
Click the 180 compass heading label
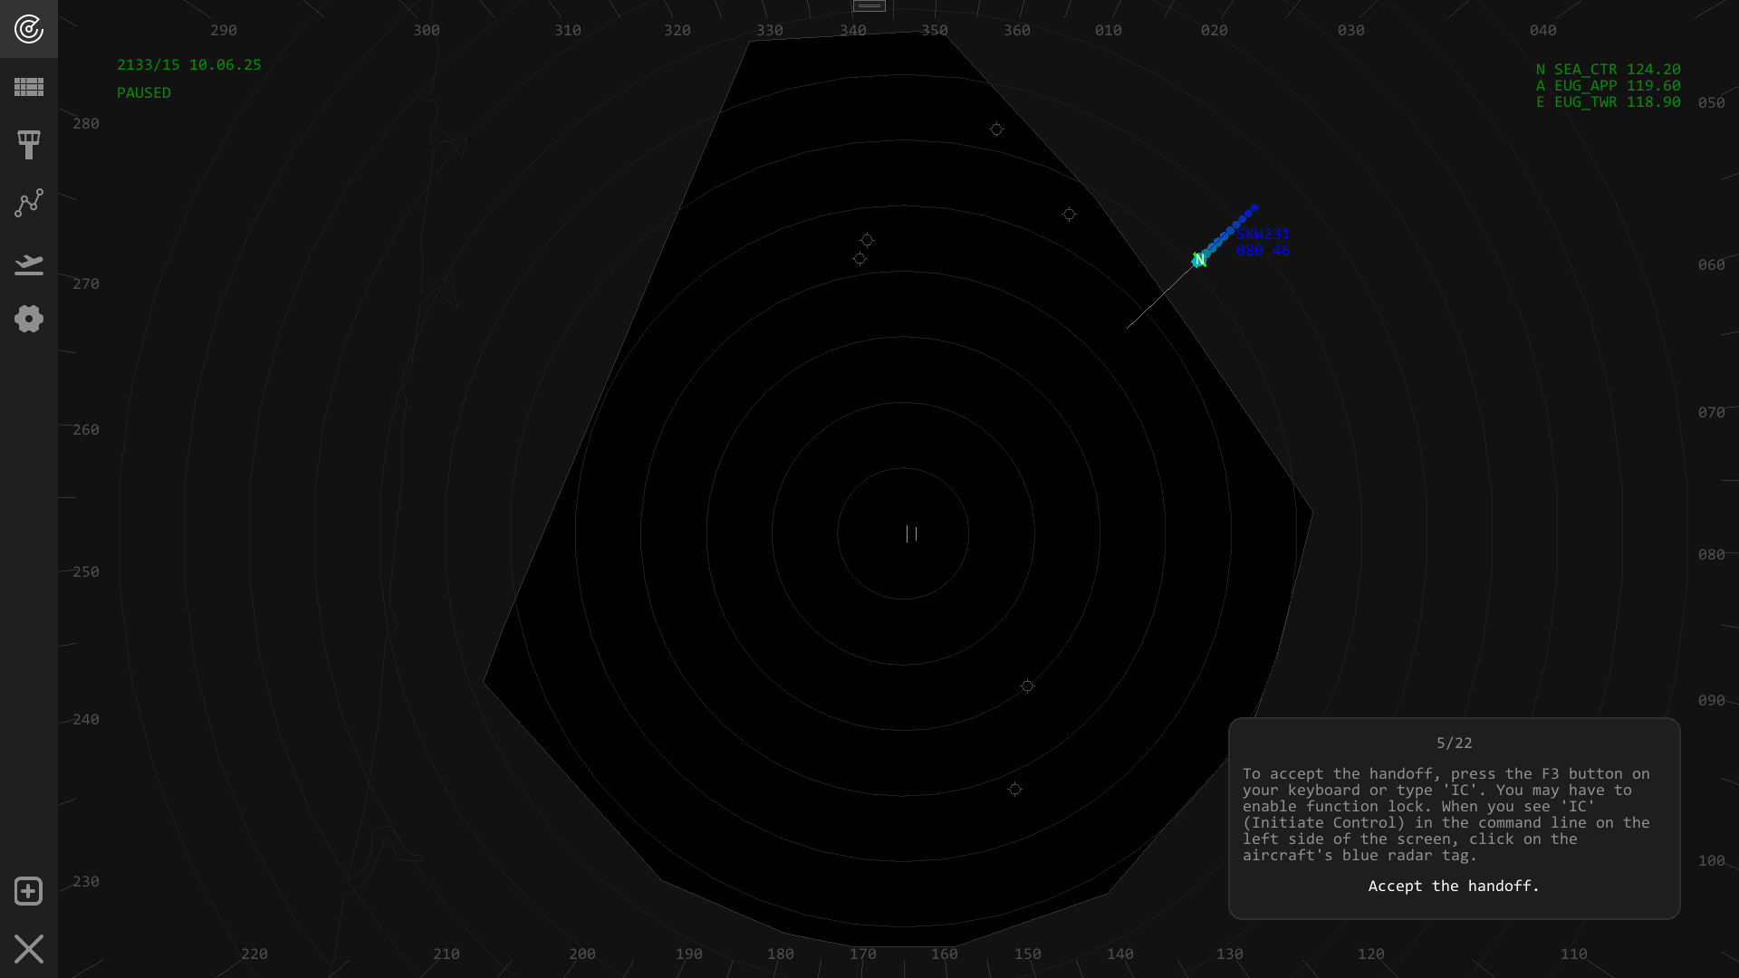click(x=781, y=954)
